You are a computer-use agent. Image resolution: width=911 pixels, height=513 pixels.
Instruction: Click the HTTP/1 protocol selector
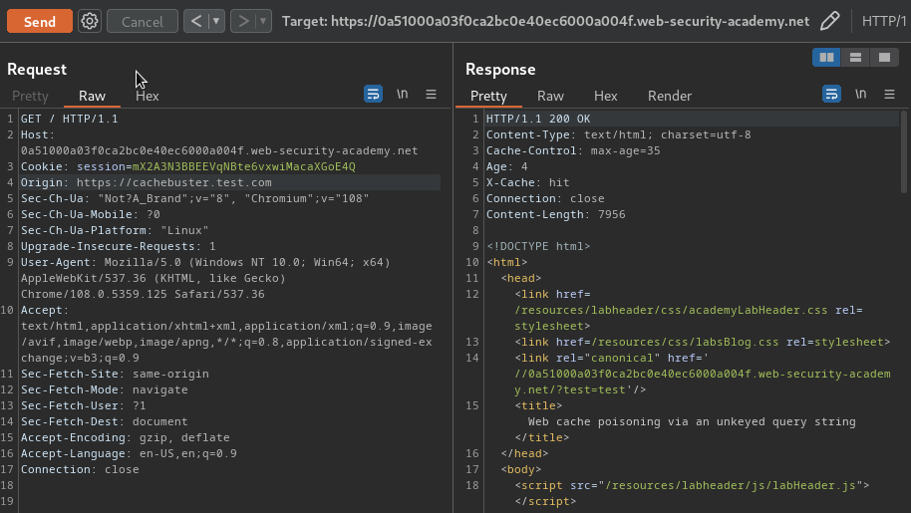pyautogui.click(x=884, y=22)
